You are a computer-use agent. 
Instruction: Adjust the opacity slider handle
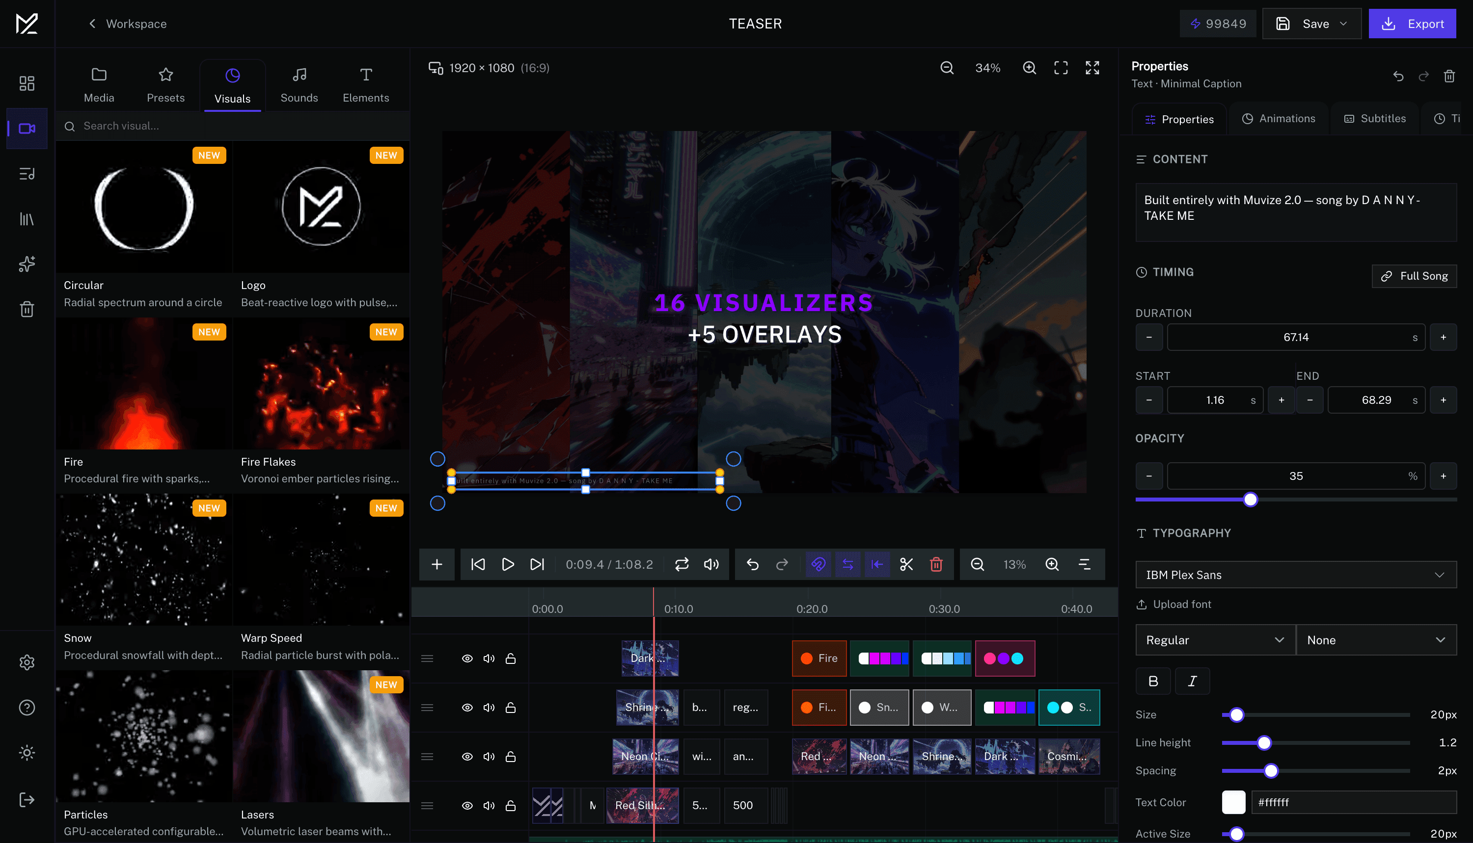tap(1251, 499)
